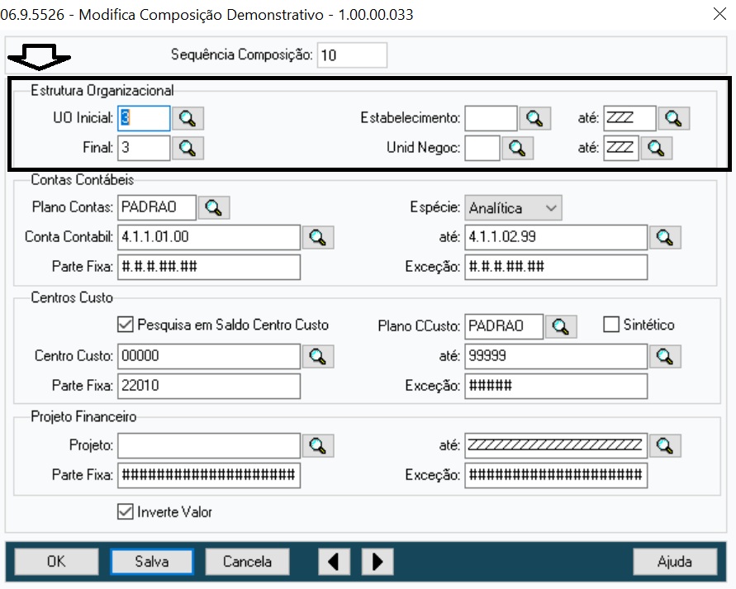Click the empty Projeto input field
Viewport: 736px width, 589px height.
pos(209,445)
